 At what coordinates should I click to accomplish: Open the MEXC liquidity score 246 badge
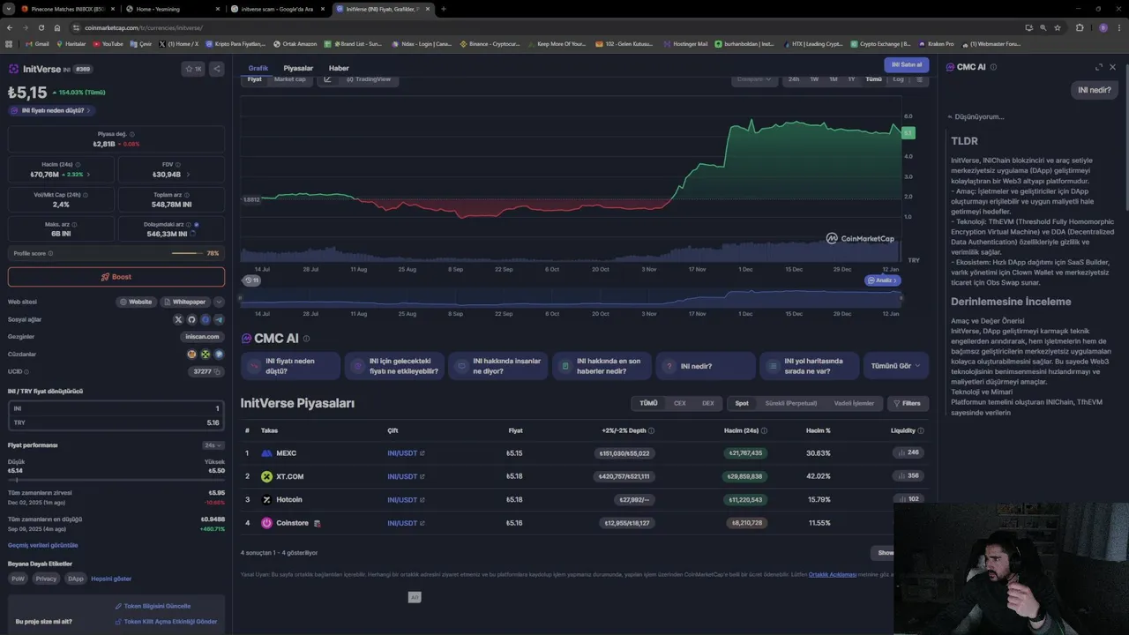(908, 452)
